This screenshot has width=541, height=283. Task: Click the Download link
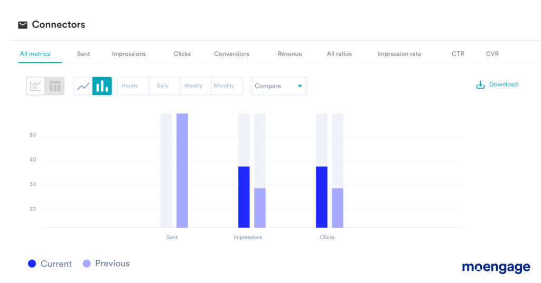click(503, 84)
